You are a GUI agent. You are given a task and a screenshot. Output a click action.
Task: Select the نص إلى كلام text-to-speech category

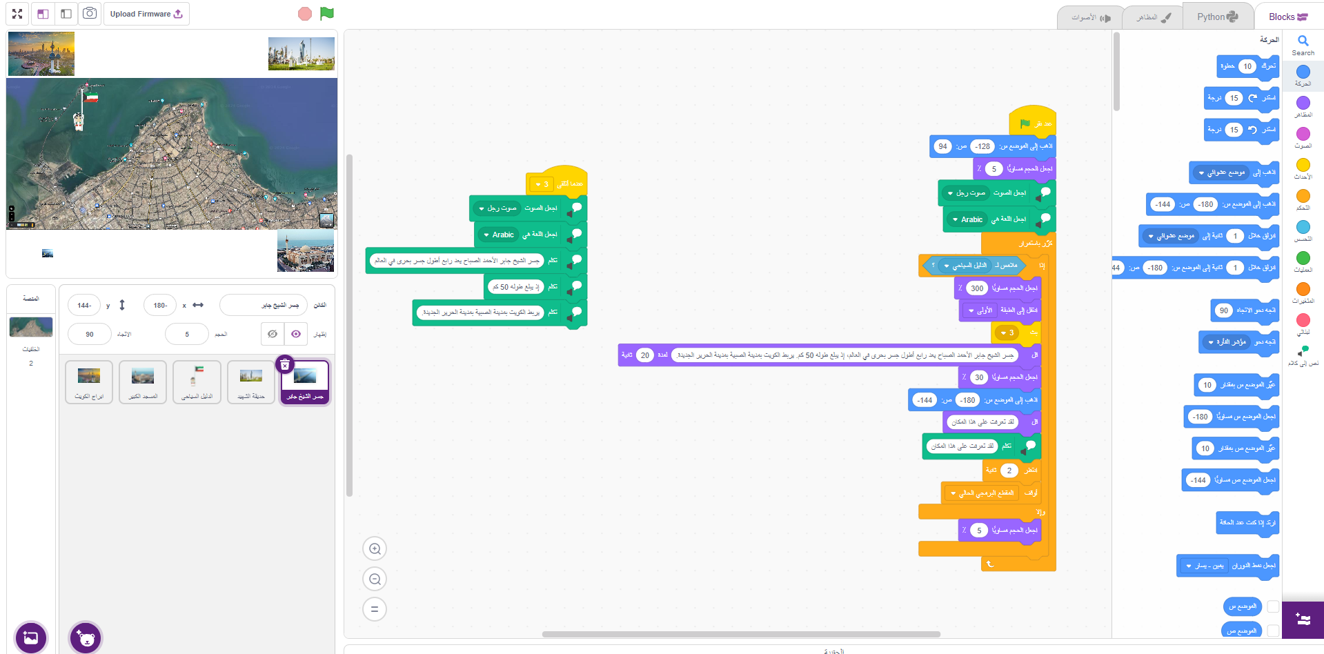pyautogui.click(x=1303, y=355)
